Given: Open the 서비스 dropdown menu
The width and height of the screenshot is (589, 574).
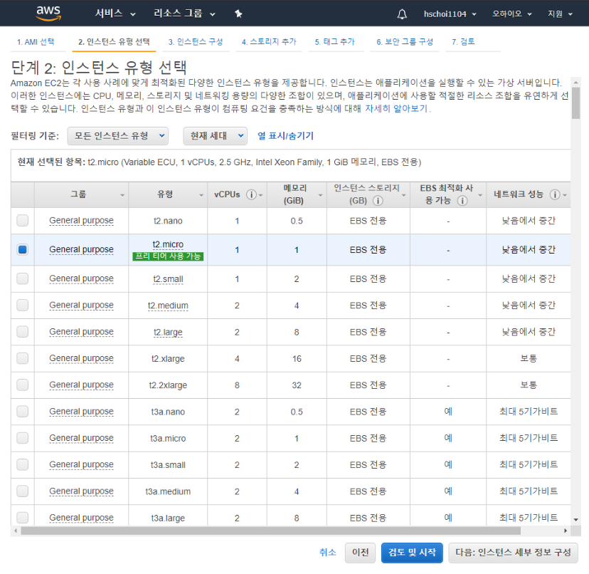Looking at the screenshot, I should click(x=115, y=14).
